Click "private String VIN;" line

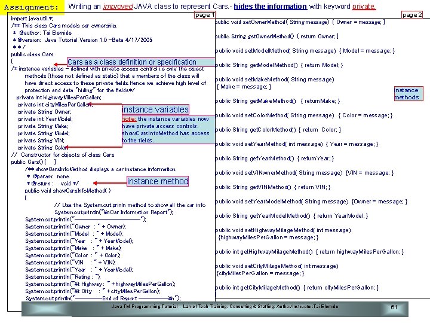coord(41,141)
